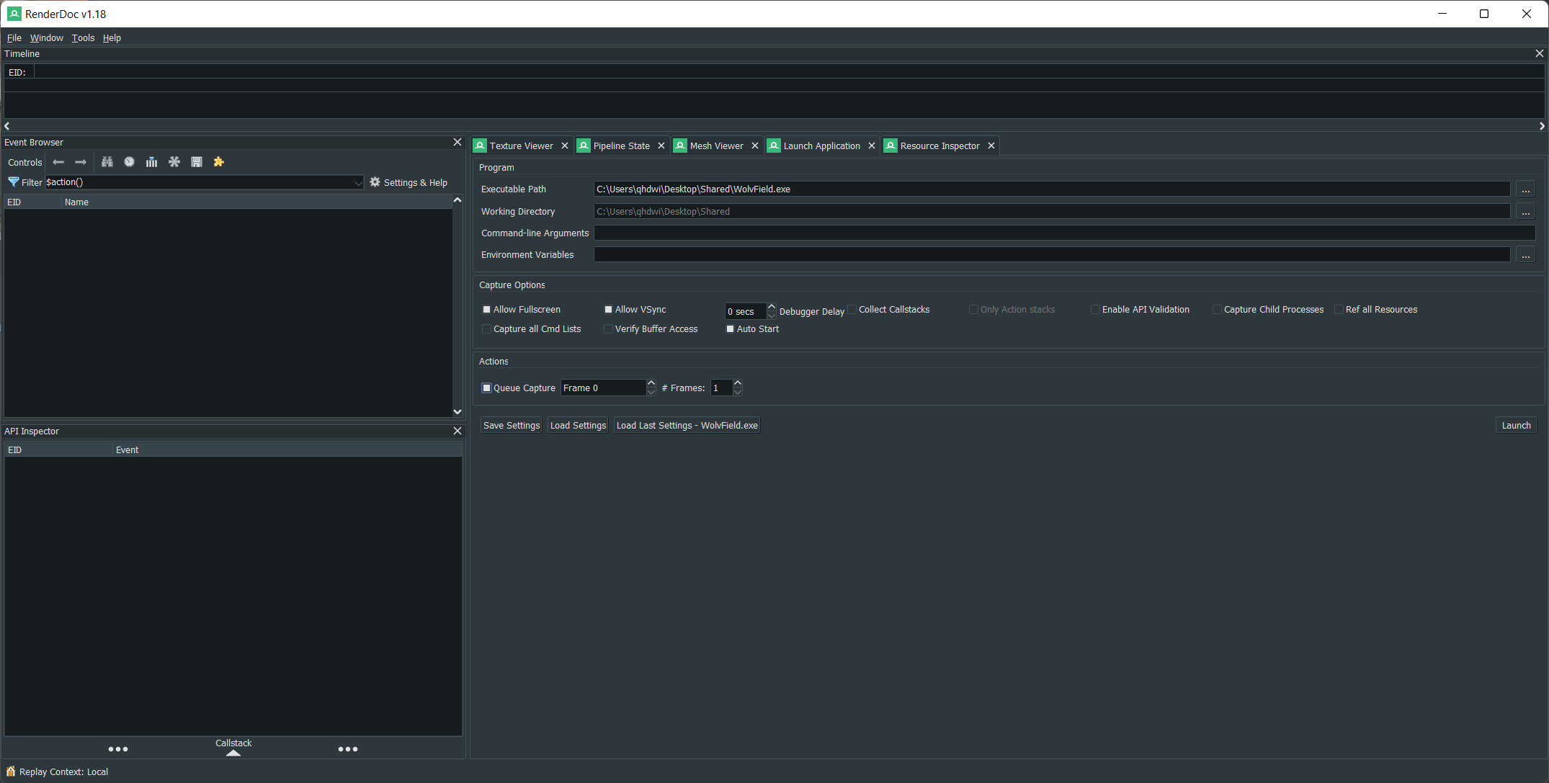Close the API Inspector panel

tap(457, 431)
